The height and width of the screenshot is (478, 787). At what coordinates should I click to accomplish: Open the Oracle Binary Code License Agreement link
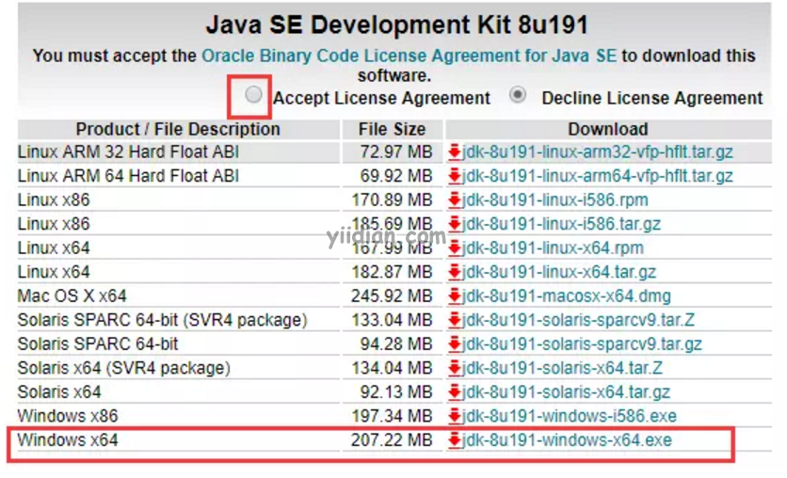click(410, 56)
